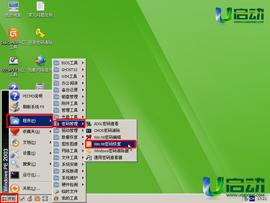Screen dimensions: 270x203
Task: Open the 图形图像 programs folder
Action: (69, 144)
